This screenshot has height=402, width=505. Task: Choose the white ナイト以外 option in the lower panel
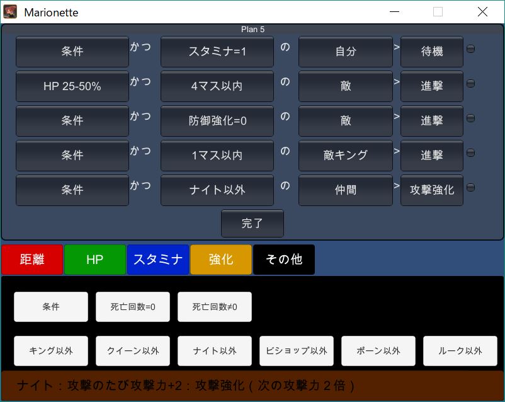tap(215, 351)
